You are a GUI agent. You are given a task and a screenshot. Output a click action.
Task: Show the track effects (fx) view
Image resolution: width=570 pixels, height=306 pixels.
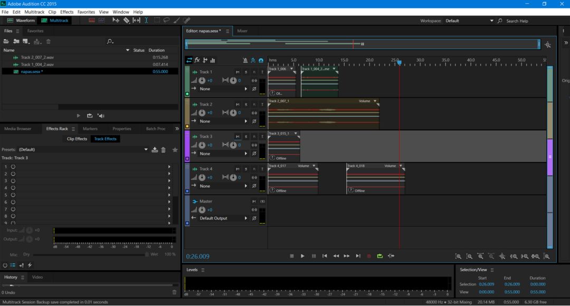coord(197,61)
